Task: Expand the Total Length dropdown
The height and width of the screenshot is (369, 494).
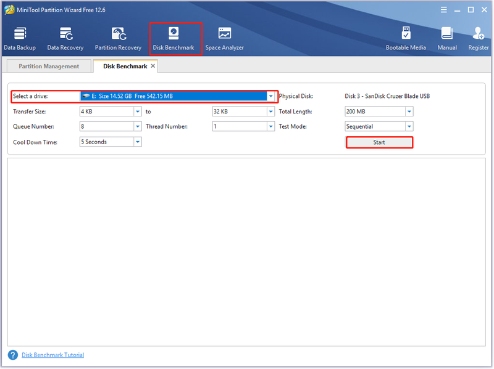Action: 409,112
